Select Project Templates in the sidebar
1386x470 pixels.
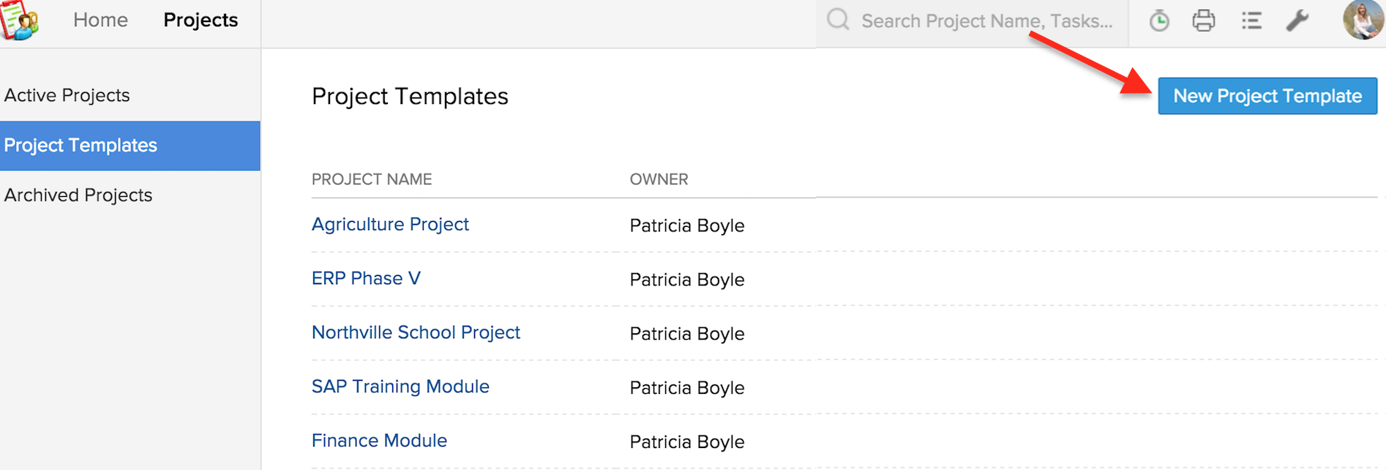(x=80, y=145)
